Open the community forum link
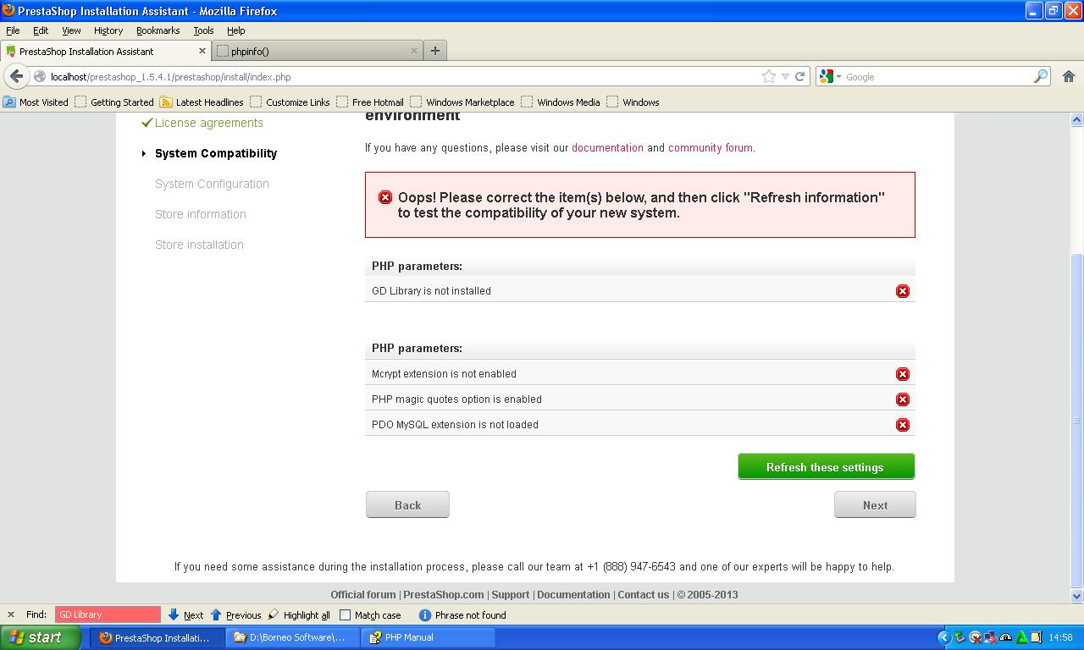The image size is (1084, 650). coord(710,147)
